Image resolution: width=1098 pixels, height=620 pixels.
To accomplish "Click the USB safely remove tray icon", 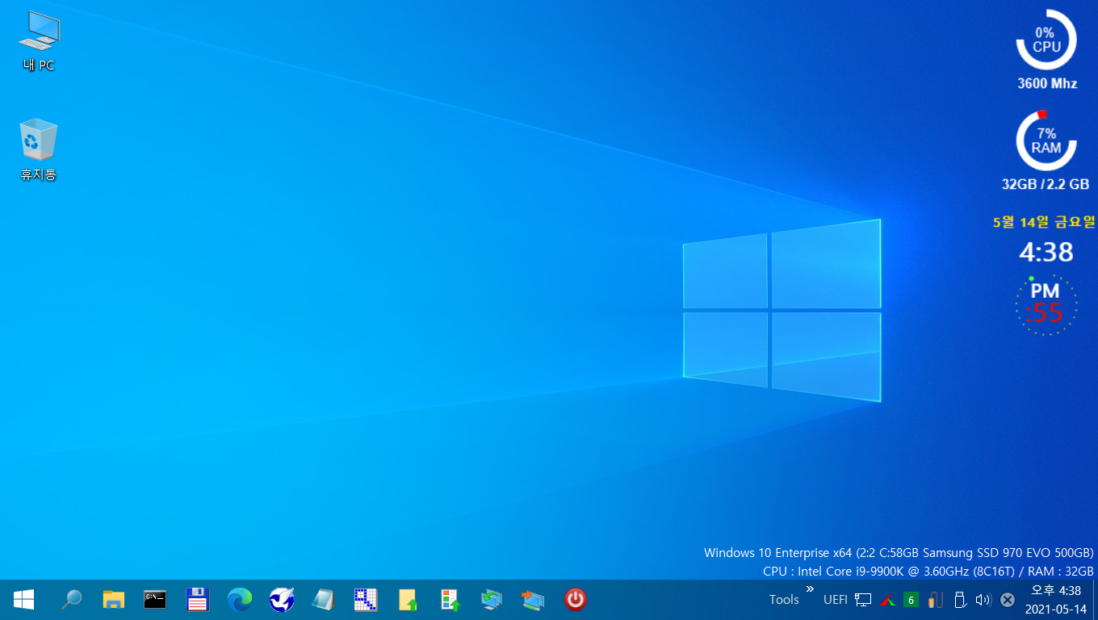I will coord(959,600).
